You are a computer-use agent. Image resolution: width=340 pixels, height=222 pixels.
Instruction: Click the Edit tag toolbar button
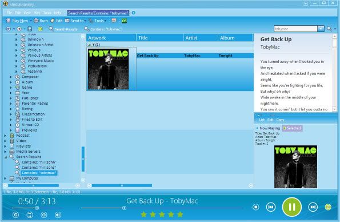click(x=57, y=21)
